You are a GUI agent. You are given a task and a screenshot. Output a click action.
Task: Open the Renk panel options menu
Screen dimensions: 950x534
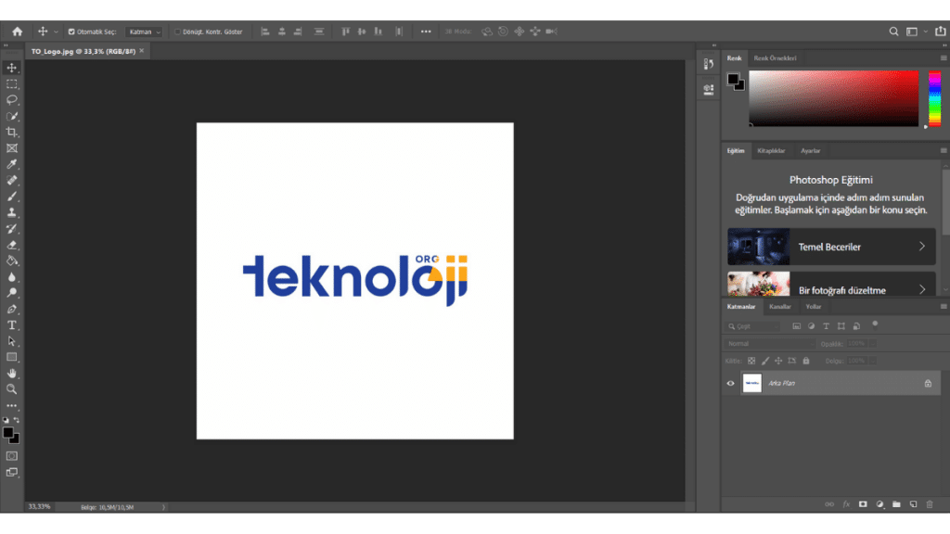[944, 58]
